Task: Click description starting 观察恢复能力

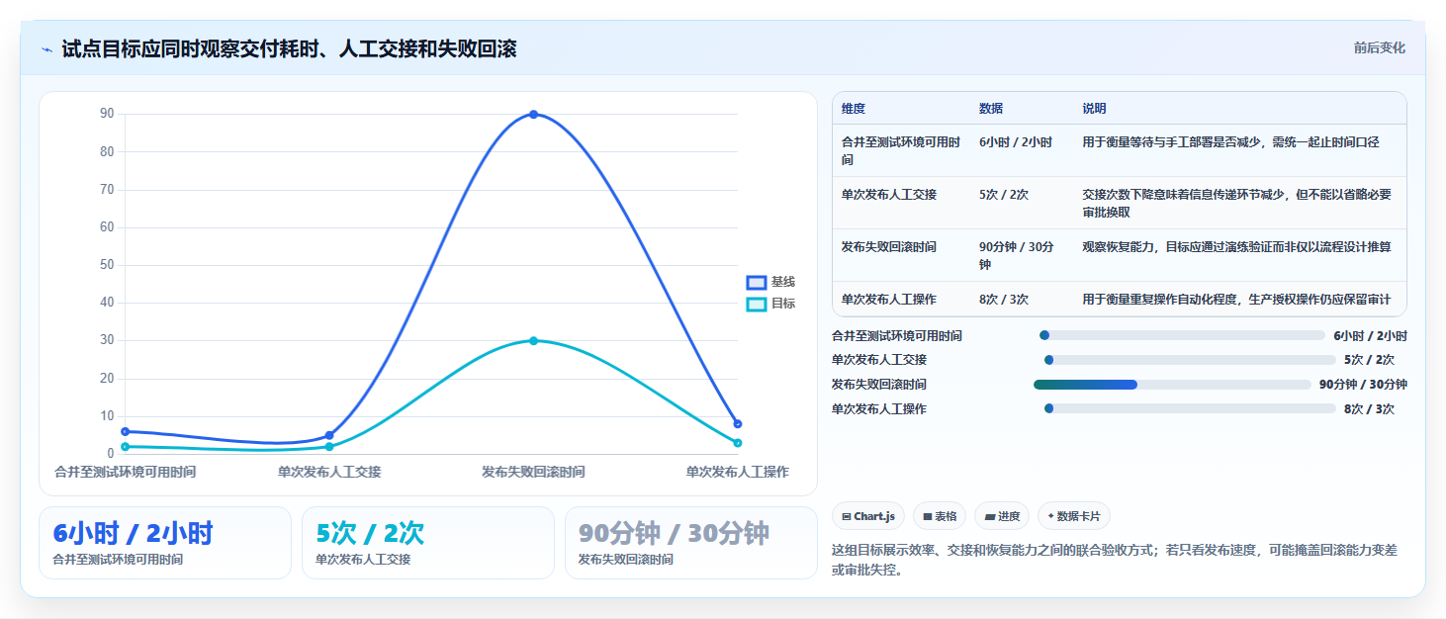Action: pos(1237,247)
